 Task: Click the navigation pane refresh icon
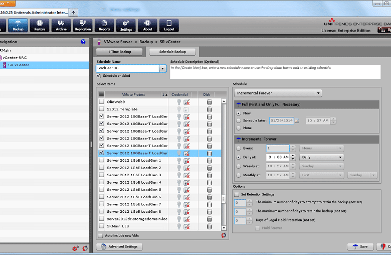[x=85, y=248]
